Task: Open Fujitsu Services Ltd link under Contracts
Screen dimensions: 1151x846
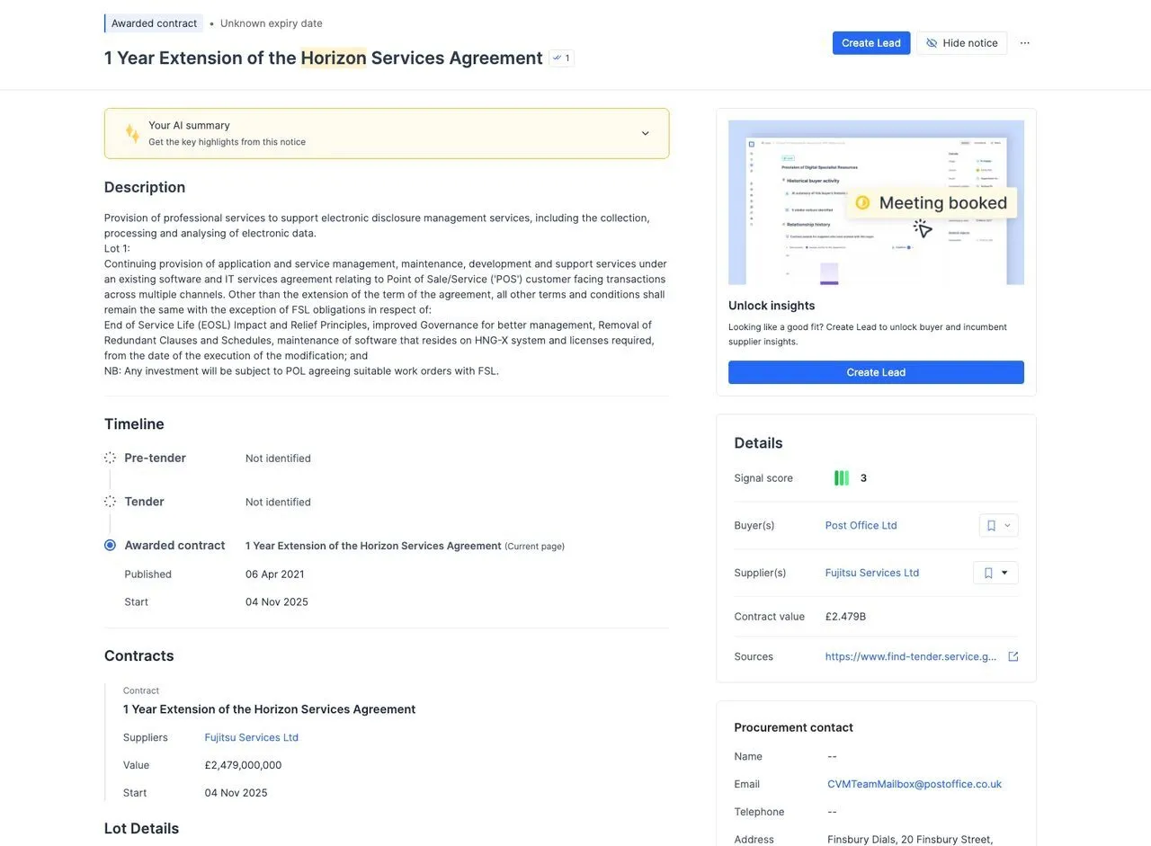Action: (x=252, y=737)
